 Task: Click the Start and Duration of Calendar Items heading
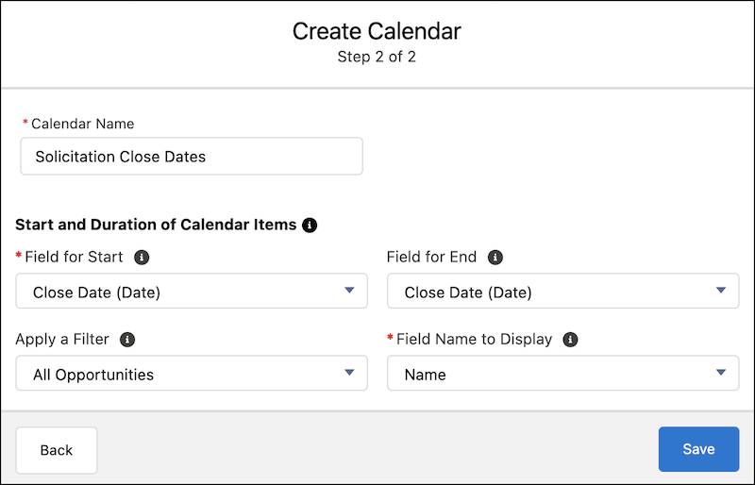pos(156,225)
